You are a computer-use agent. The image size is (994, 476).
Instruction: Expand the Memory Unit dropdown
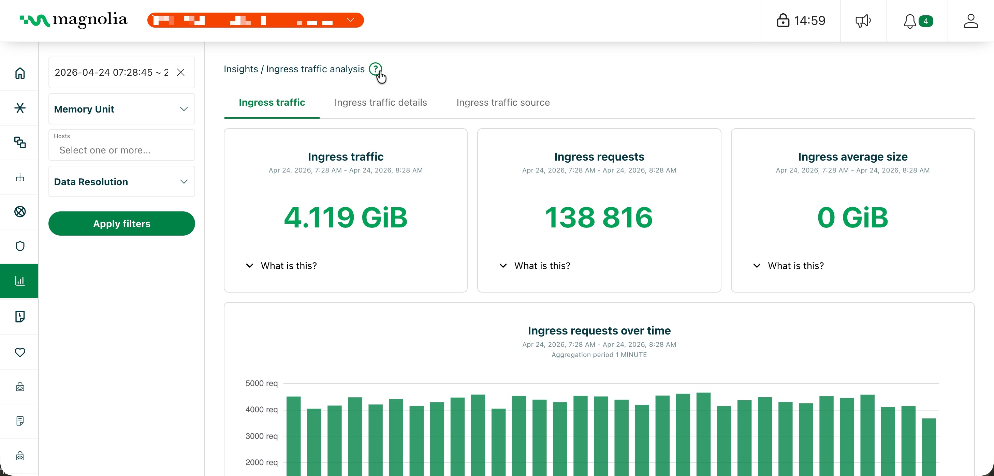(121, 109)
